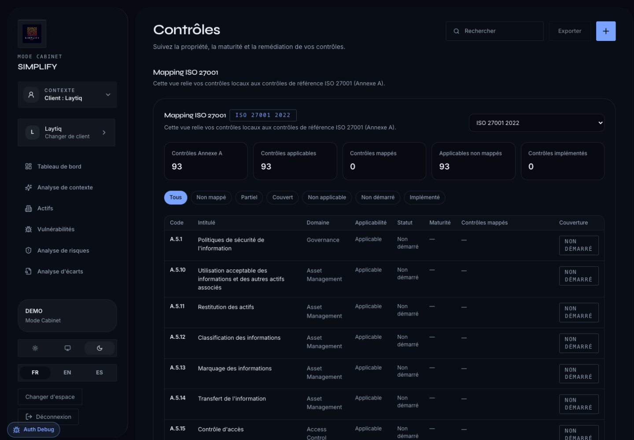The height and width of the screenshot is (440, 634).
Task: Switch to light theme sun icon
Action: (x=35, y=348)
